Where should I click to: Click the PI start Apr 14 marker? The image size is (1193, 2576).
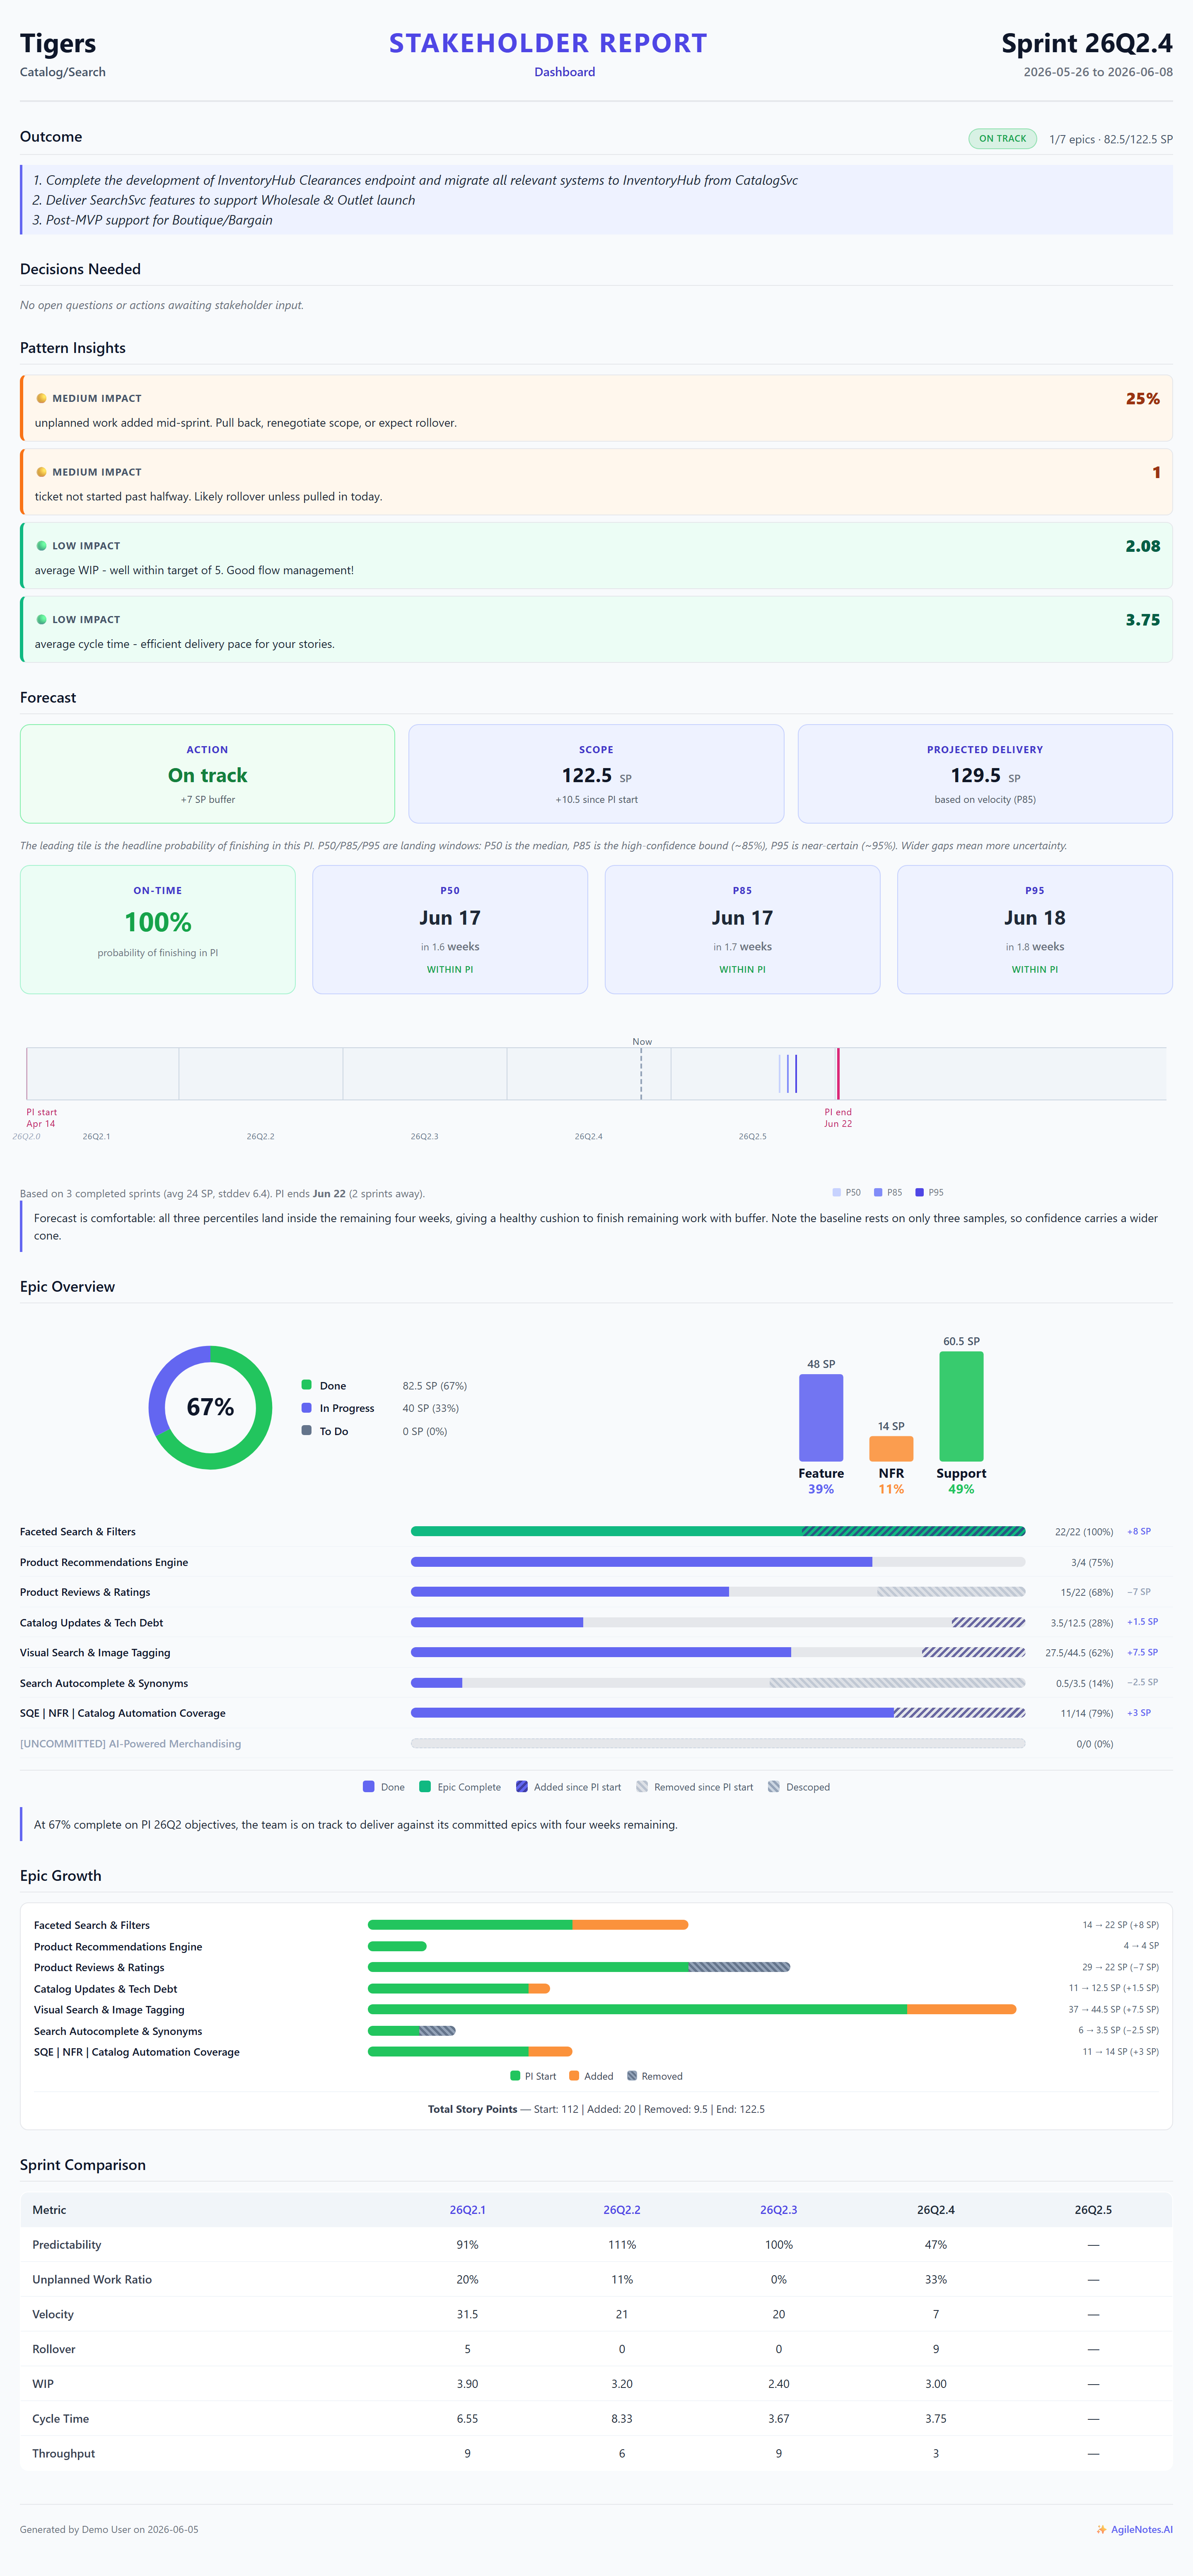pyautogui.click(x=41, y=1118)
